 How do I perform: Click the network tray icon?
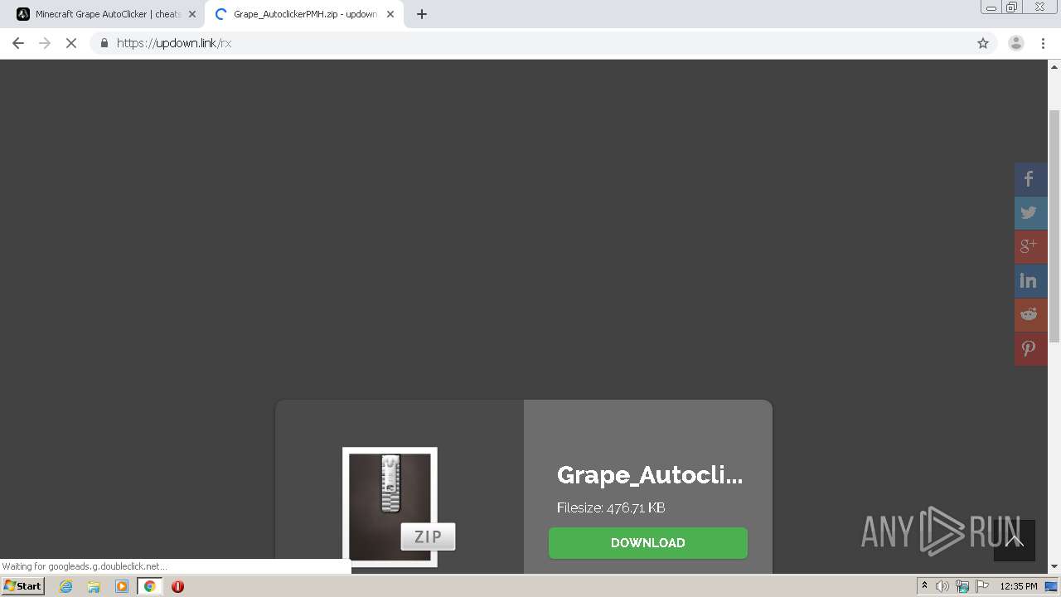962,586
